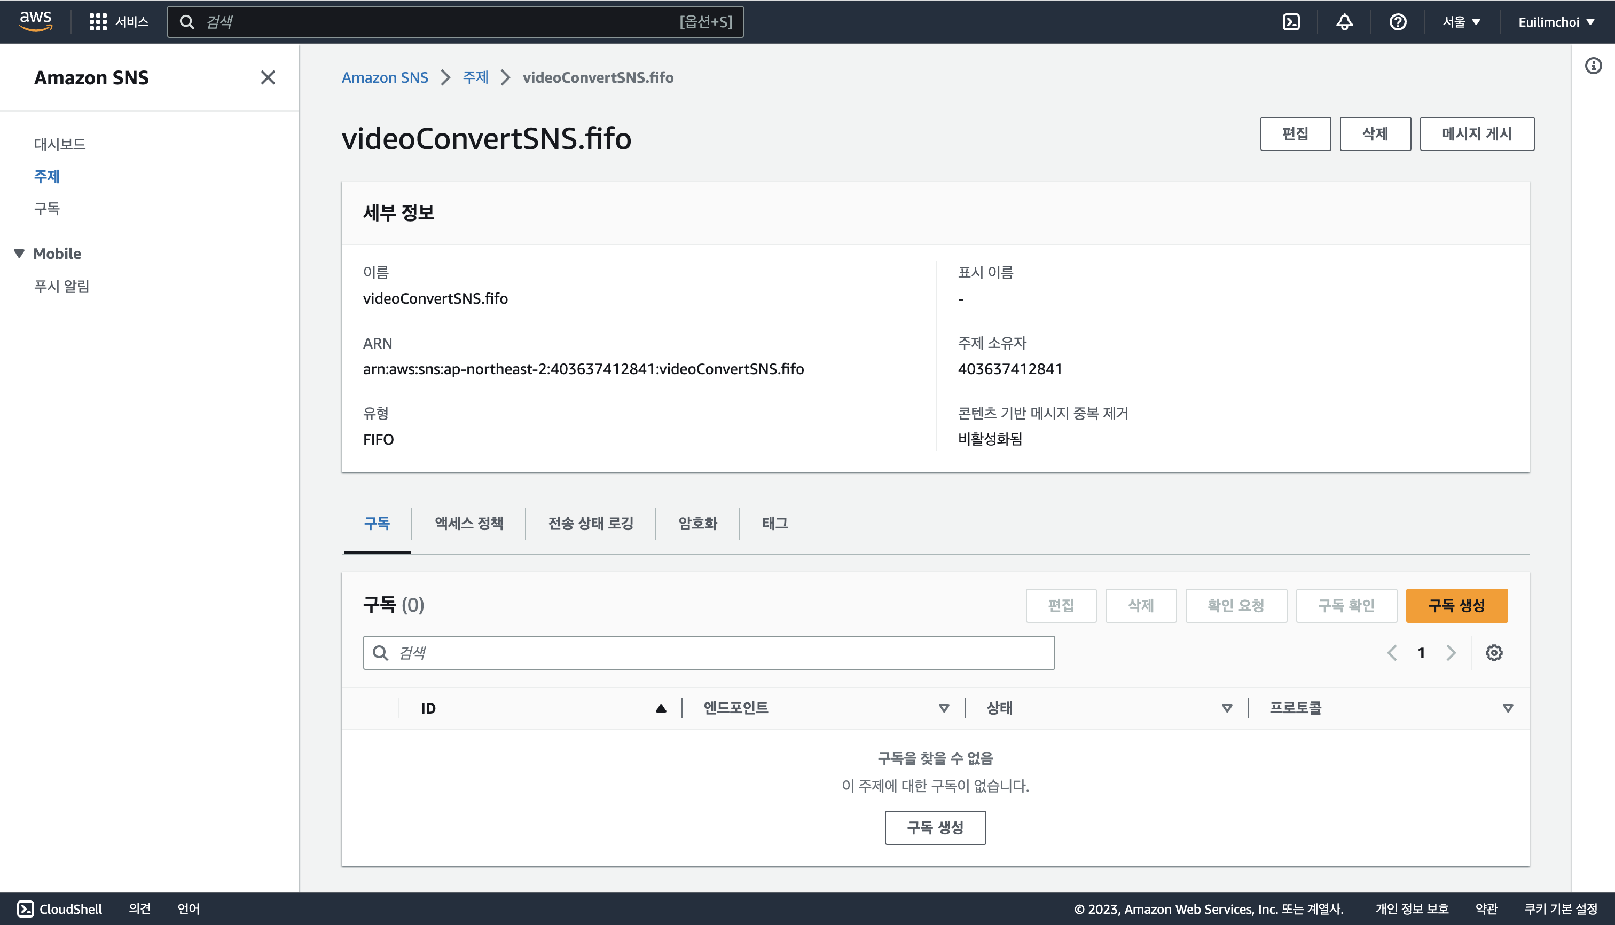The image size is (1615, 925).
Task: Click the FIFO type value
Action: click(378, 440)
